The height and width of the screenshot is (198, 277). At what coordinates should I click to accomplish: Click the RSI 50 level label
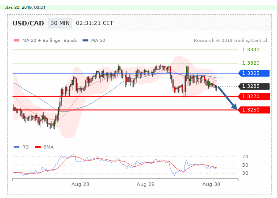[x=245, y=165]
